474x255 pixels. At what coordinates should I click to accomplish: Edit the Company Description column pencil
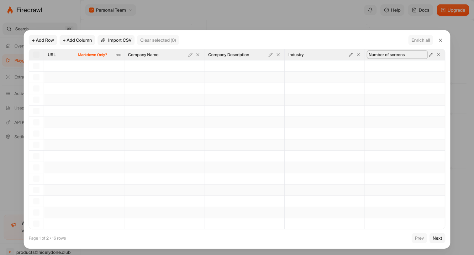click(271, 55)
